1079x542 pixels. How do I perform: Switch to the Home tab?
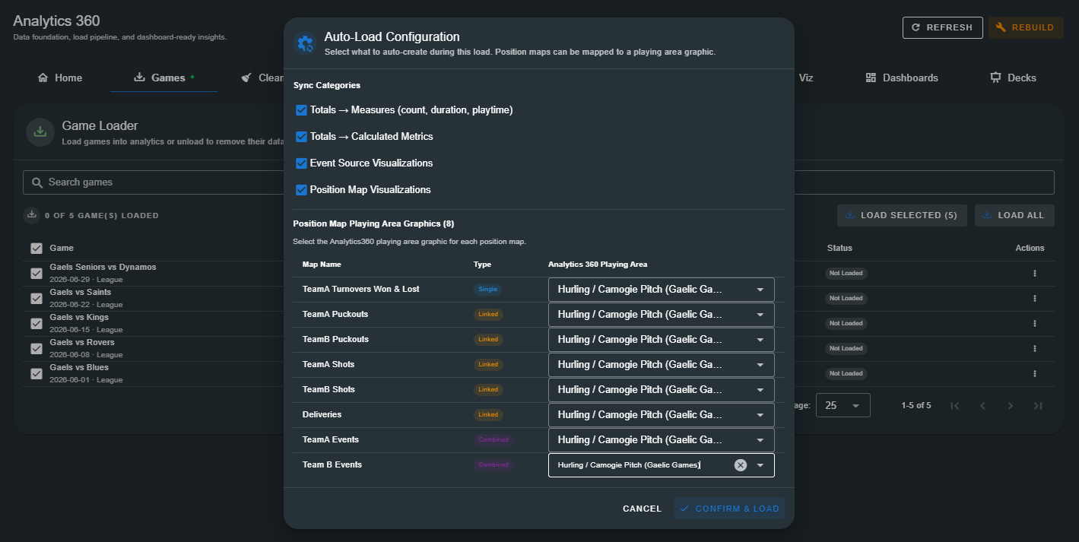coord(60,78)
